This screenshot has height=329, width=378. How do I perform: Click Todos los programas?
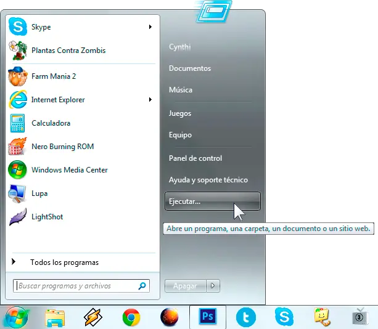tap(64, 262)
